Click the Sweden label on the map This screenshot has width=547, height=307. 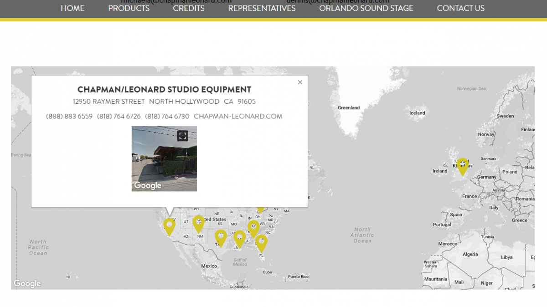[x=505, y=116]
